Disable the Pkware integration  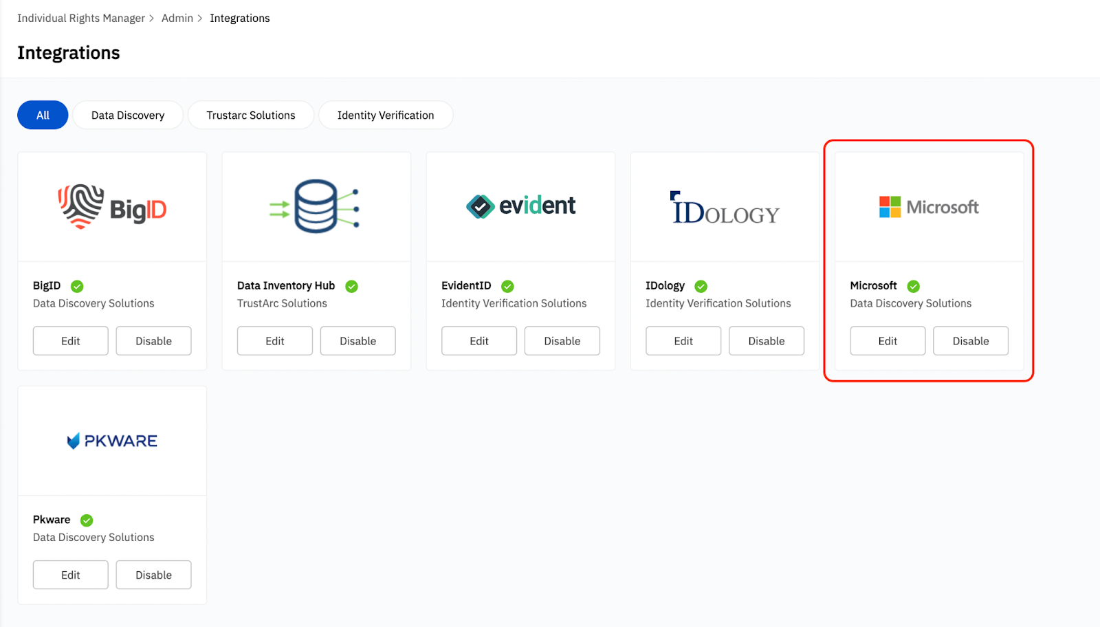click(x=154, y=575)
